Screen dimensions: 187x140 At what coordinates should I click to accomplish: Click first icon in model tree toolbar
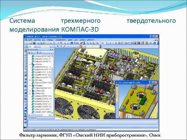tap(29, 52)
